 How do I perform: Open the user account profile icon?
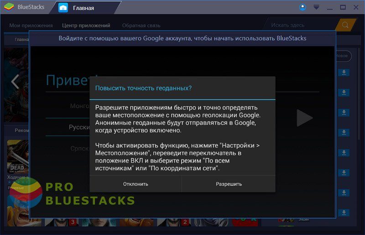(x=303, y=7)
